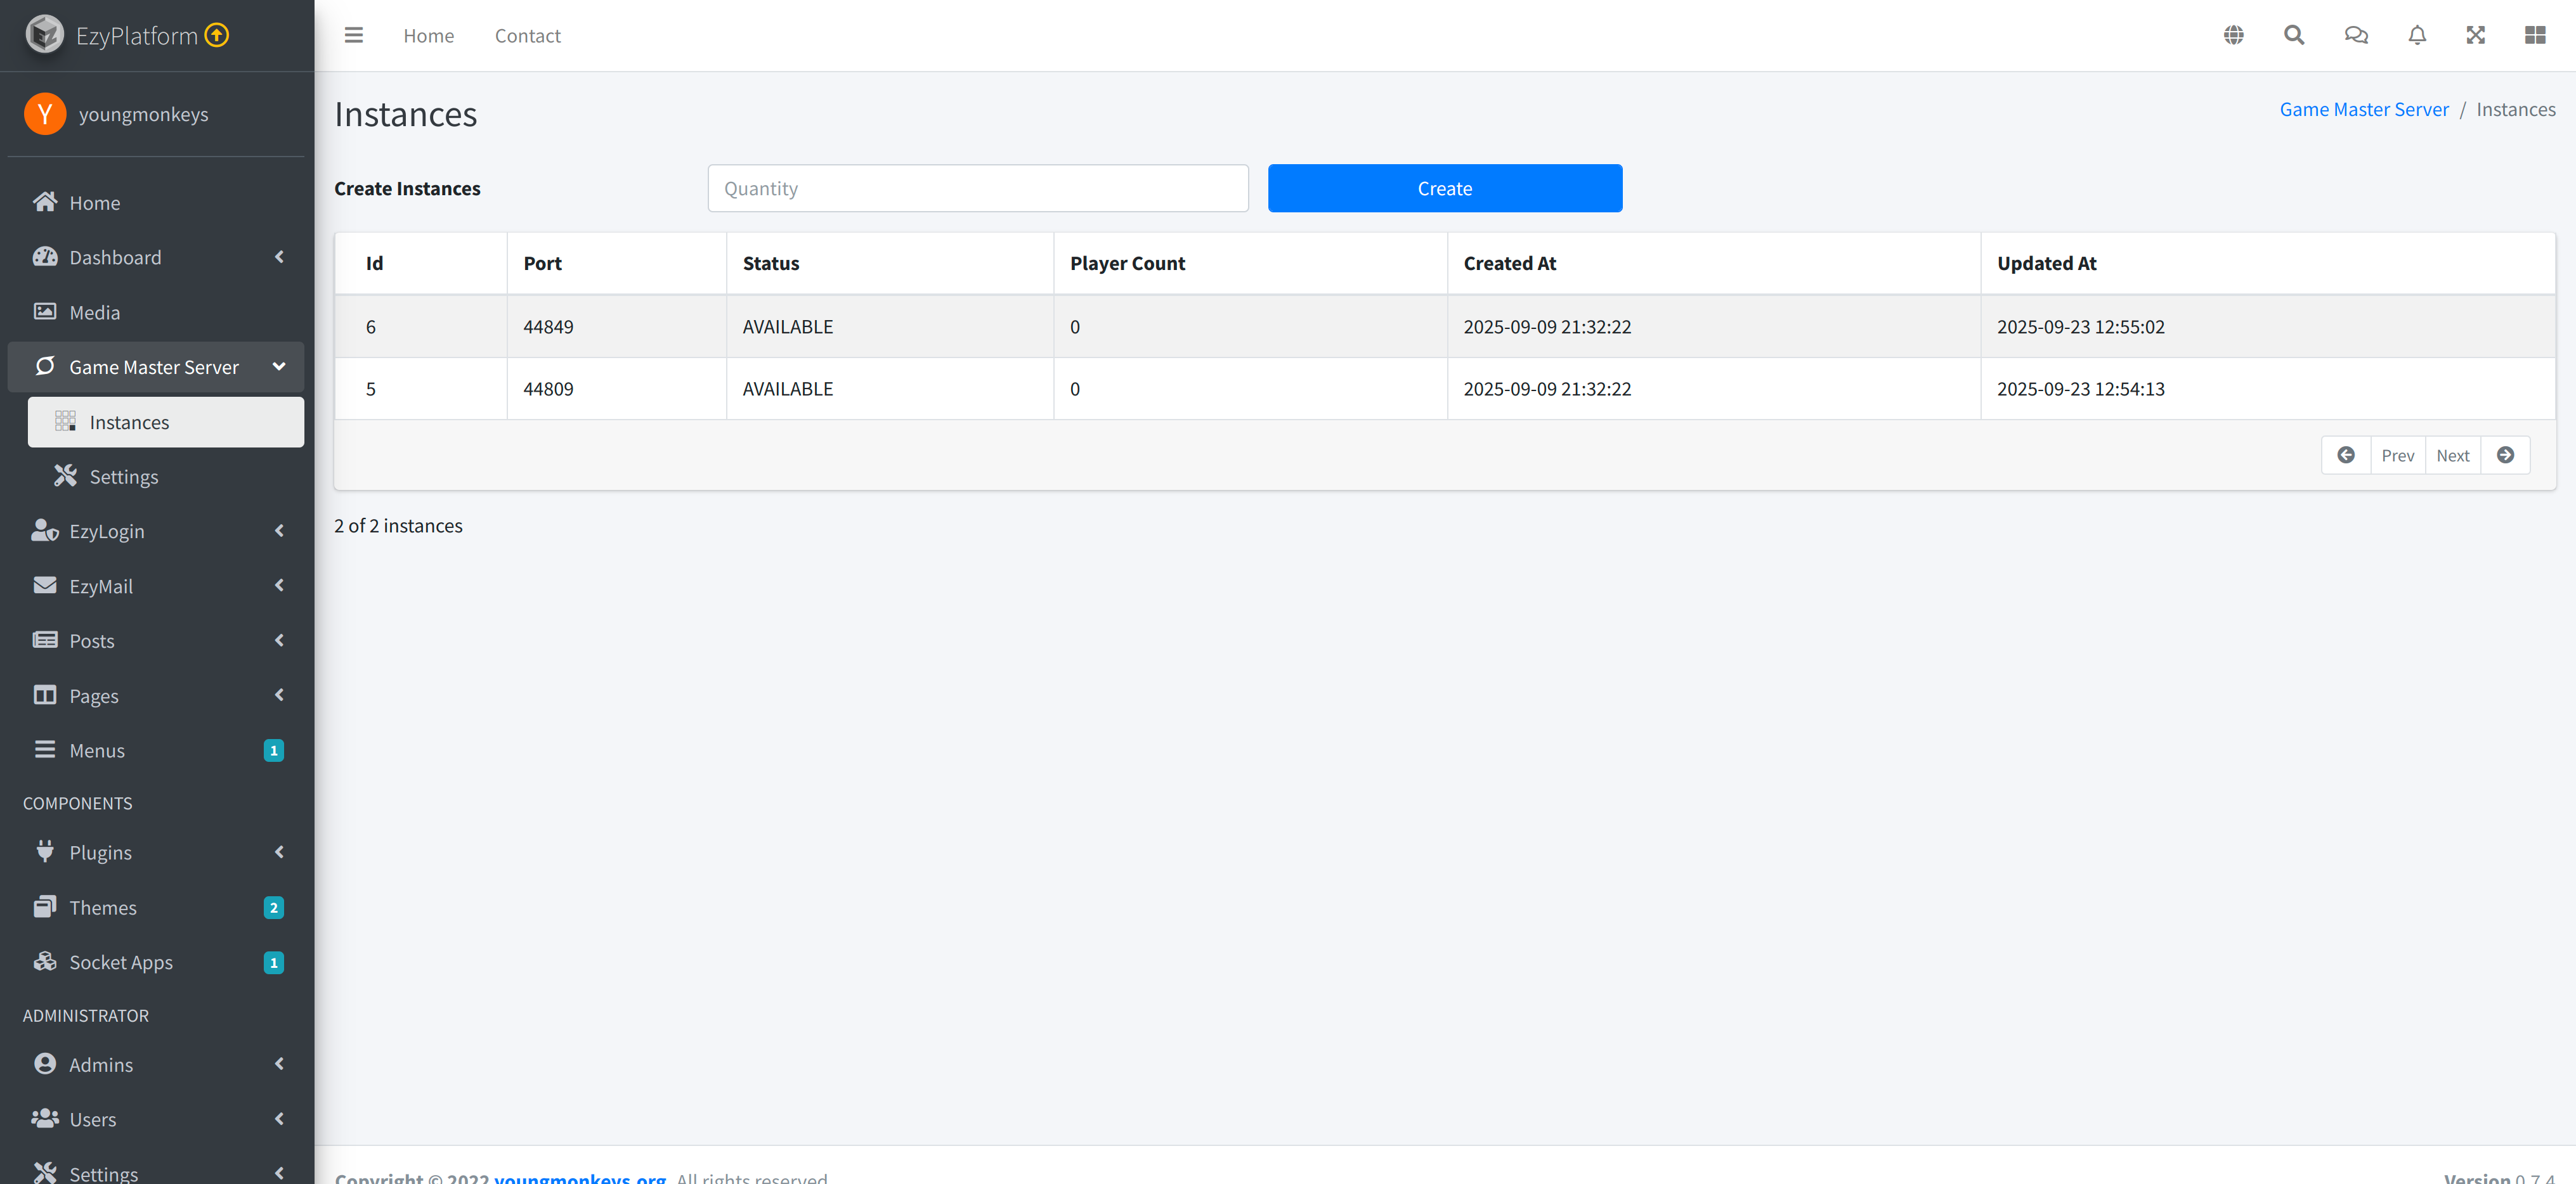
Task: Open the language globe selector
Action: pyautogui.click(x=2234, y=35)
